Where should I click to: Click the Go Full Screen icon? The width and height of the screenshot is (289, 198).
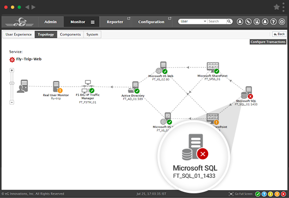point(231,194)
